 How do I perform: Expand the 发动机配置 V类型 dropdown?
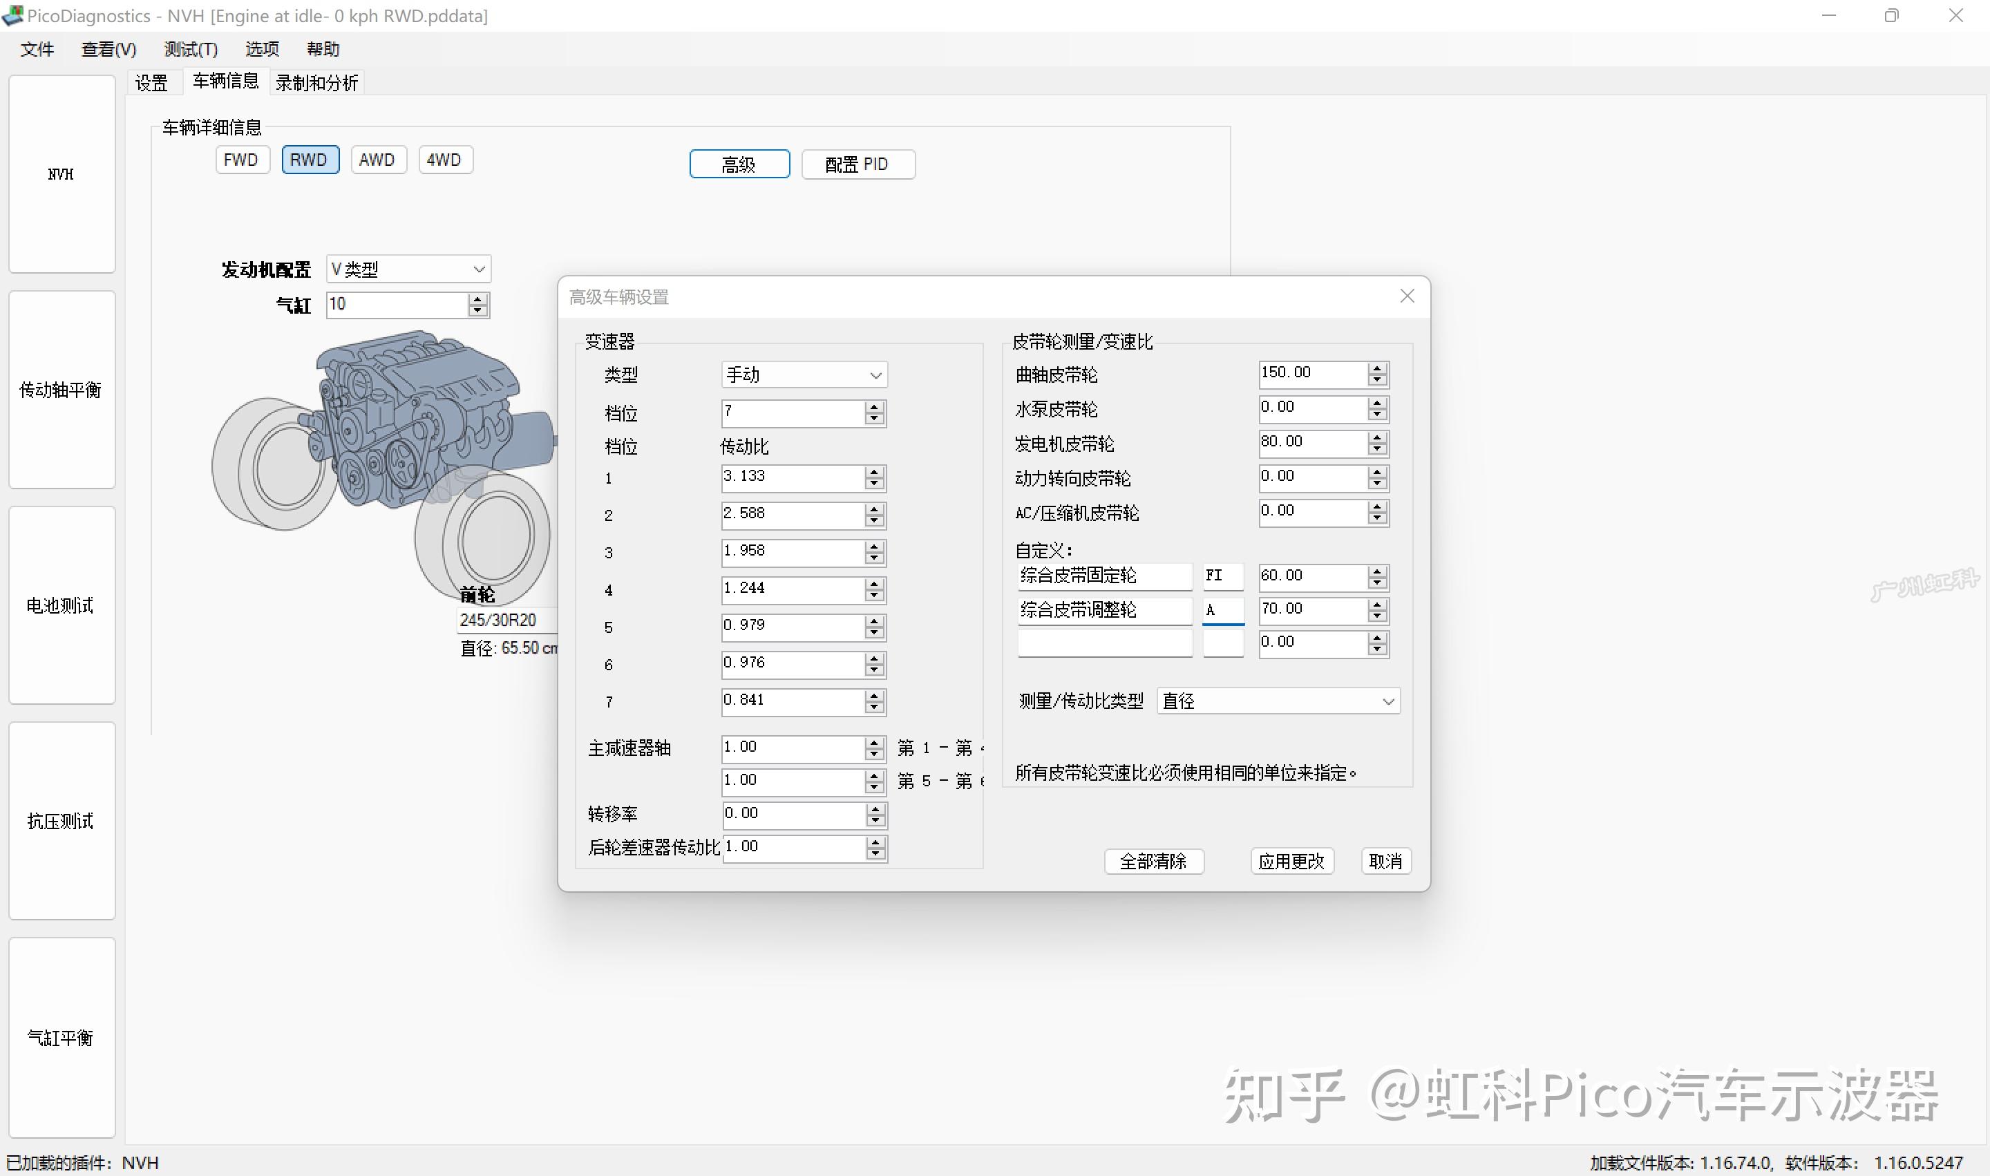click(408, 269)
